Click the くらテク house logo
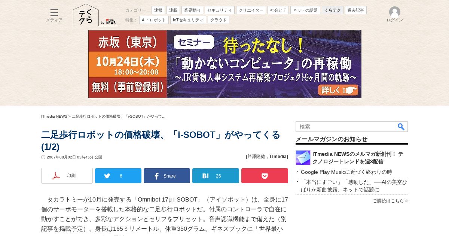449x236 pixels. click(x=86, y=15)
